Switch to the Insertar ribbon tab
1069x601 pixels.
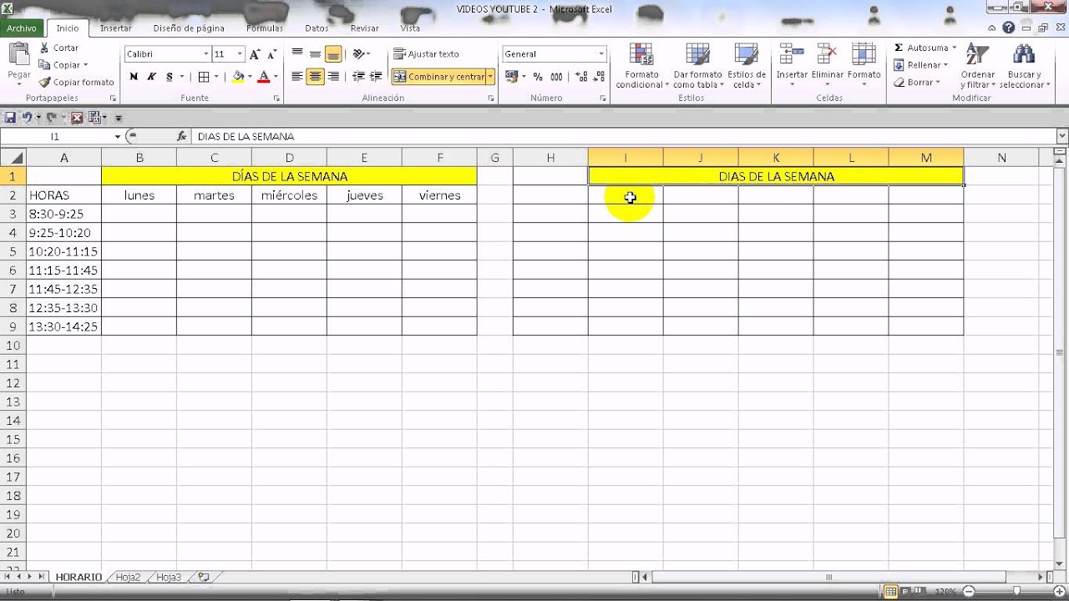[x=115, y=28]
